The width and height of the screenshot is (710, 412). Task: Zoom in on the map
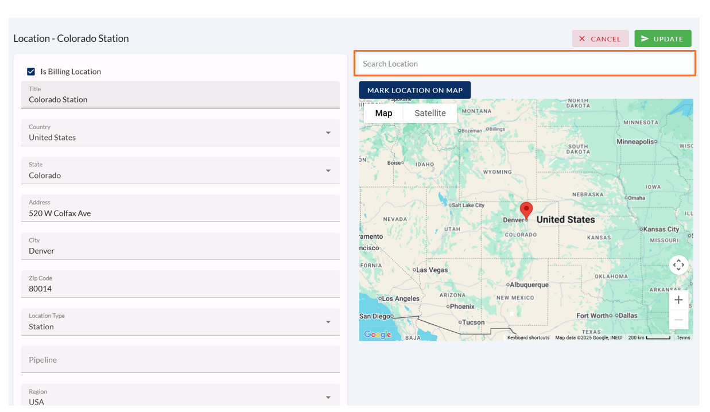tap(678, 300)
